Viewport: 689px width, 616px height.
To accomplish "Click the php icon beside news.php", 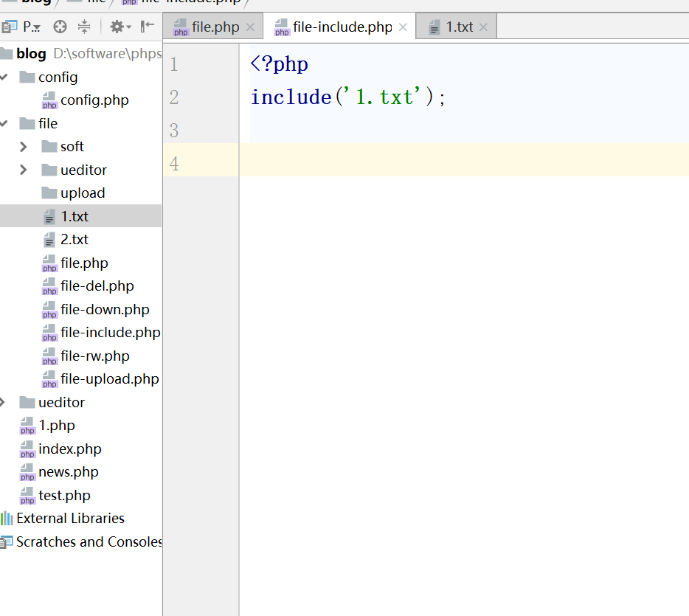I will click(27, 472).
